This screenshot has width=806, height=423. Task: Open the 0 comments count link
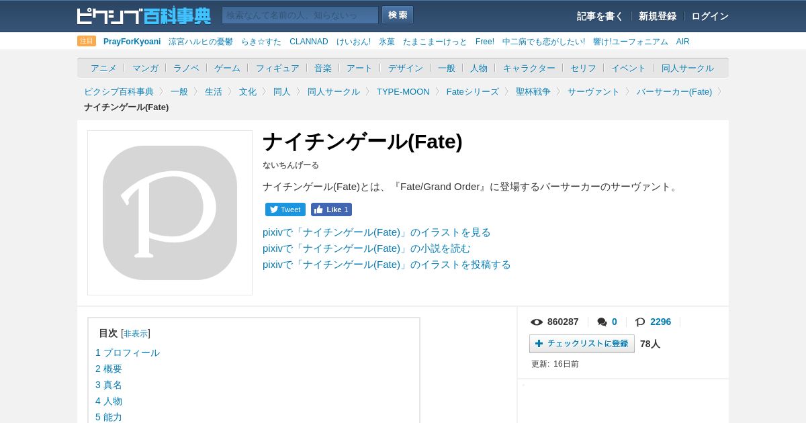tap(614, 322)
